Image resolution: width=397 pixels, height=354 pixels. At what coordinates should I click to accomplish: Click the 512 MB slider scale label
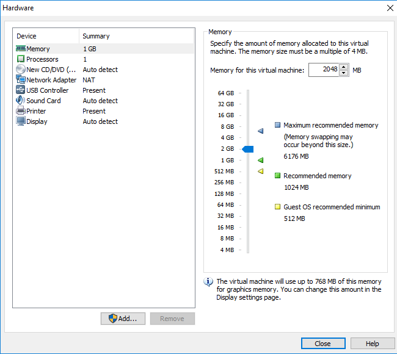click(224, 172)
